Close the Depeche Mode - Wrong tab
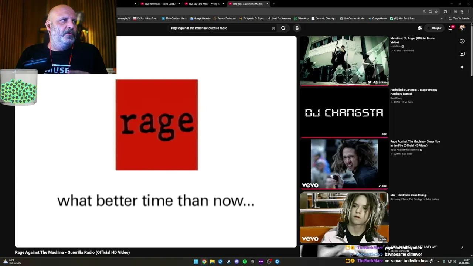This screenshot has width=473, height=266. coord(223,4)
